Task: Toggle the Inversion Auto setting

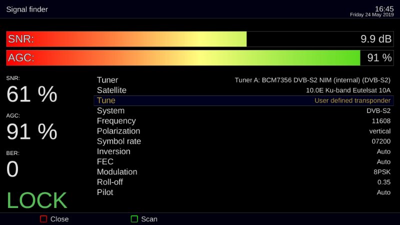Action: pyautogui.click(x=383, y=151)
